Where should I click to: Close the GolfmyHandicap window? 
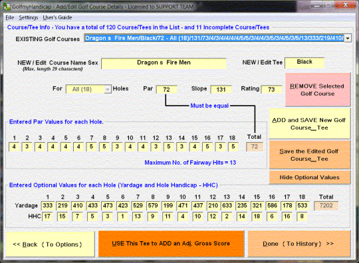345,5
